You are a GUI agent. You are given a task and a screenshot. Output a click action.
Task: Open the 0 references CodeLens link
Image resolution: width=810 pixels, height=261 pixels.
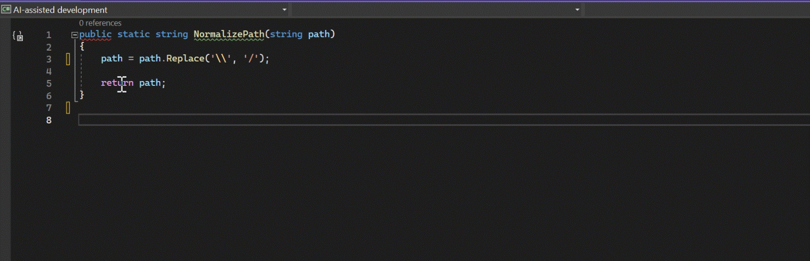pos(100,23)
